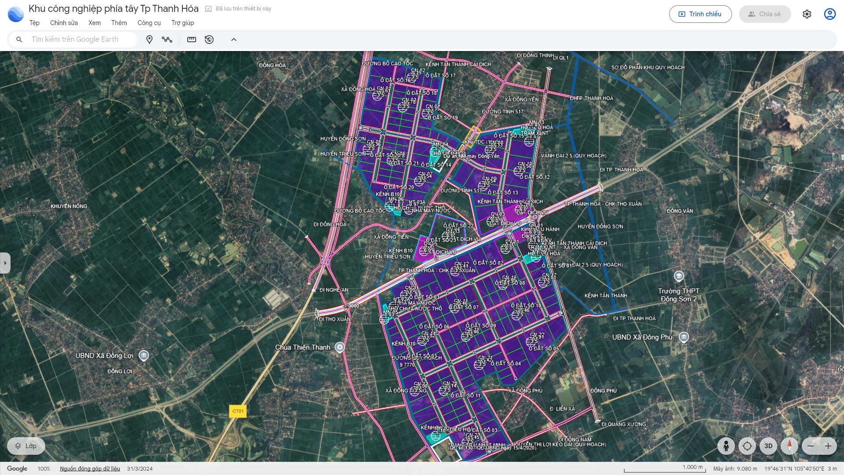The height and width of the screenshot is (475, 844).
Task: Open the Tệp menu
Action: [34, 23]
